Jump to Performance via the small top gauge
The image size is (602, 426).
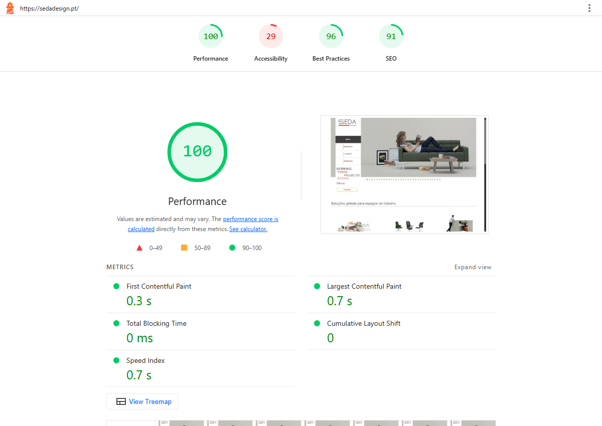(211, 36)
